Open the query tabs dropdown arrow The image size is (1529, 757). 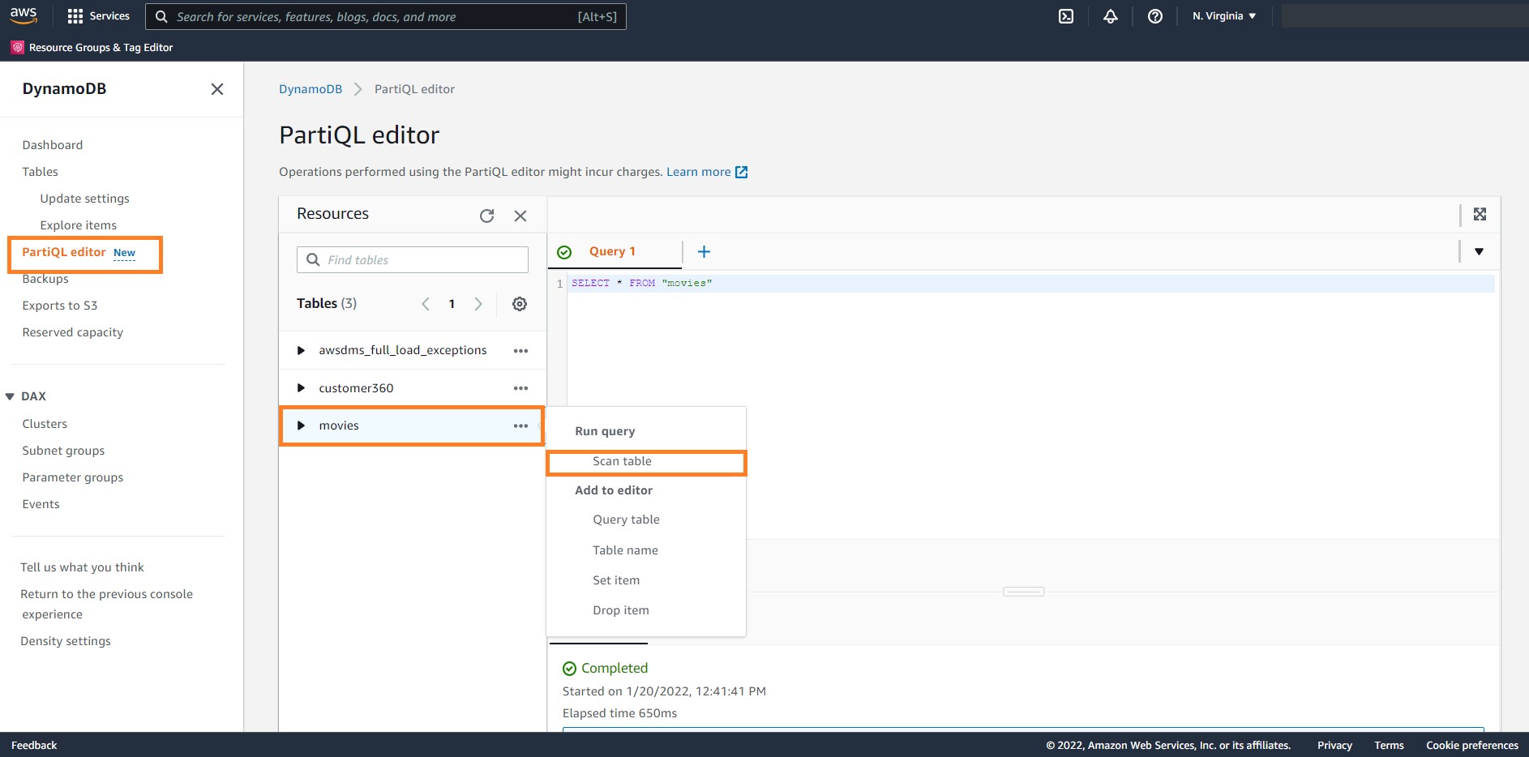click(1479, 252)
